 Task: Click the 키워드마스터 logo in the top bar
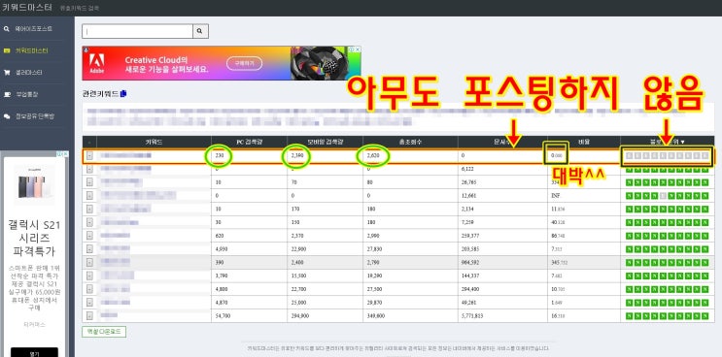pyautogui.click(x=26, y=8)
